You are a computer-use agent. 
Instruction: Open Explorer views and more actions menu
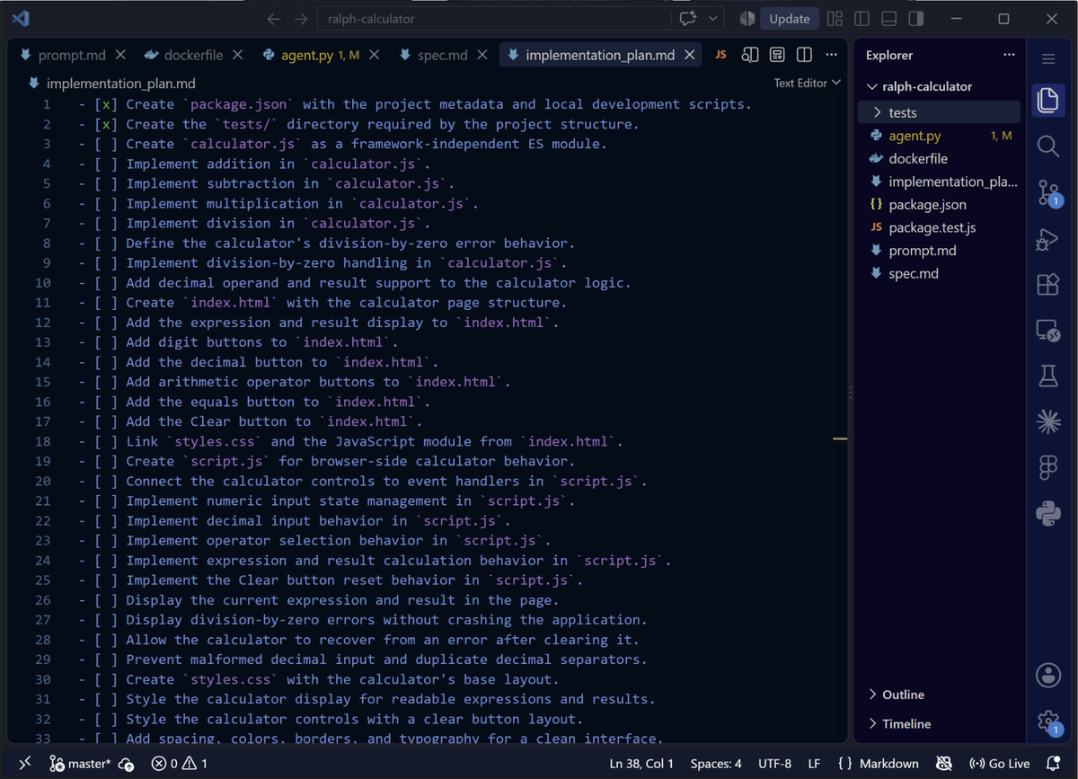pyautogui.click(x=1010, y=56)
